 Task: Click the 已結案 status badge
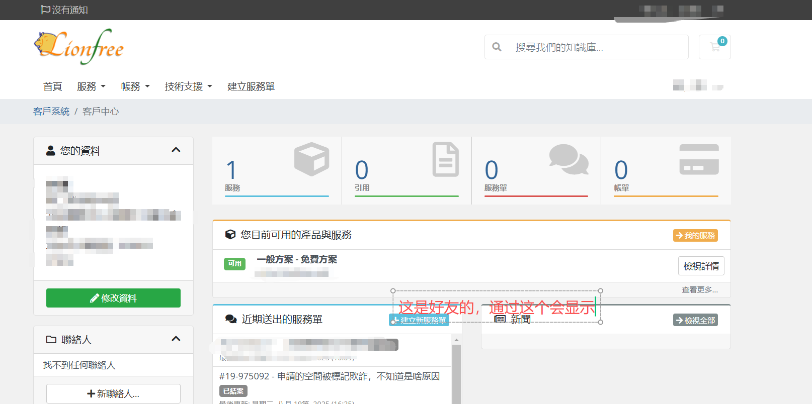[233, 391]
